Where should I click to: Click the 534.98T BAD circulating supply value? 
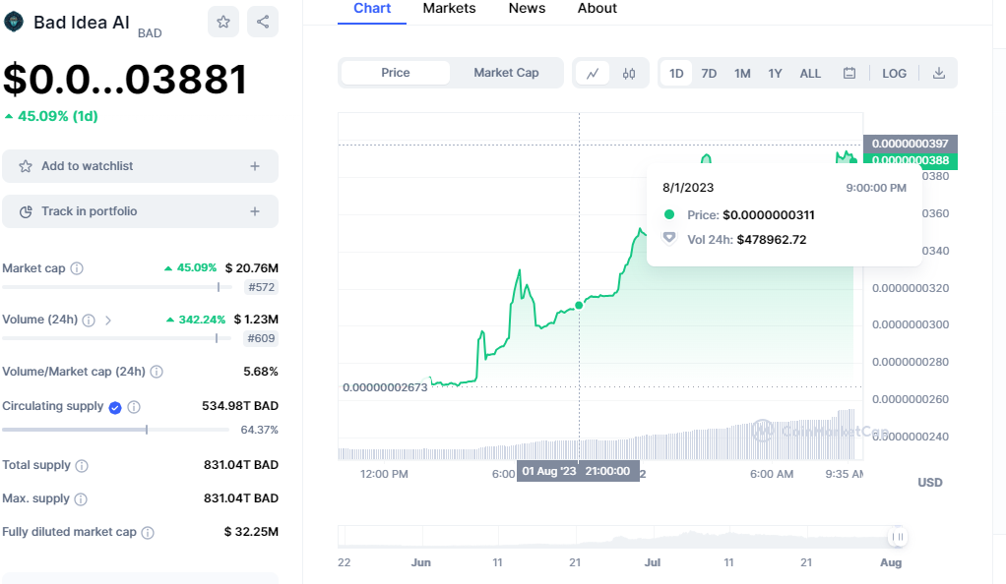point(240,406)
